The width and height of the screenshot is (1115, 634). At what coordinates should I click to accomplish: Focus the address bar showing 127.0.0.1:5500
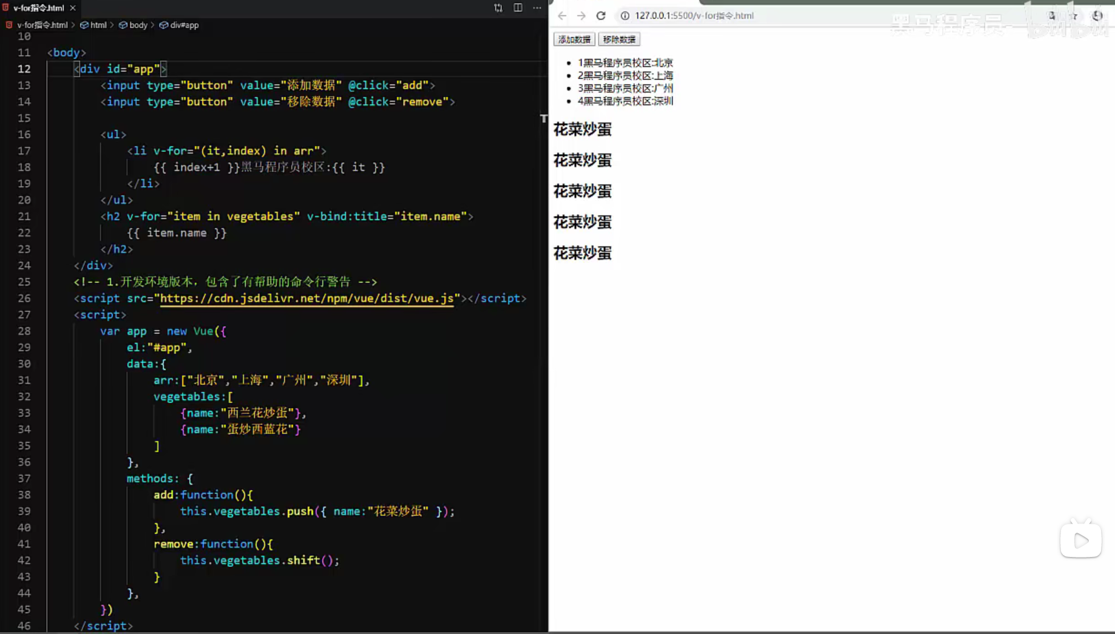(694, 16)
